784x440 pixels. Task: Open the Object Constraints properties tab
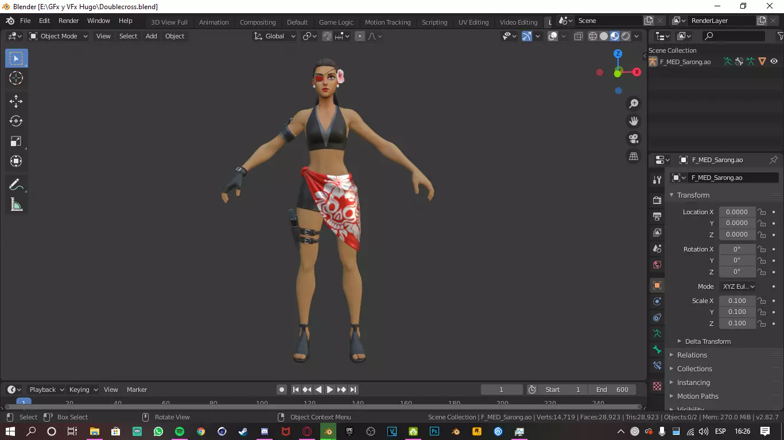[657, 317]
